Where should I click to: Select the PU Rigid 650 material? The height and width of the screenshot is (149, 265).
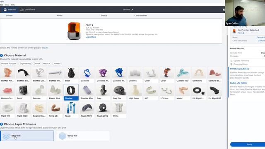click(214, 92)
